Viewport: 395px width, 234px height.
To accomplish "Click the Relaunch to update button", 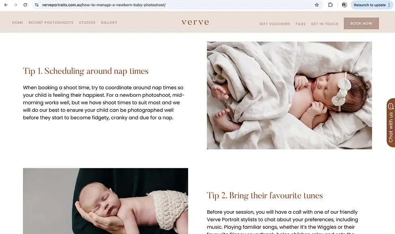I will 369,5.
